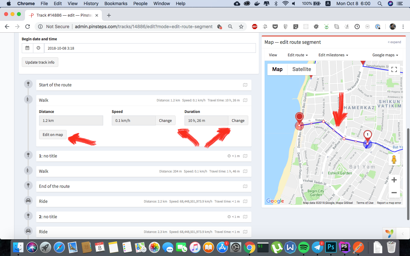Click the page vertical scrollbar
The height and width of the screenshot is (256, 410).
click(x=408, y=174)
